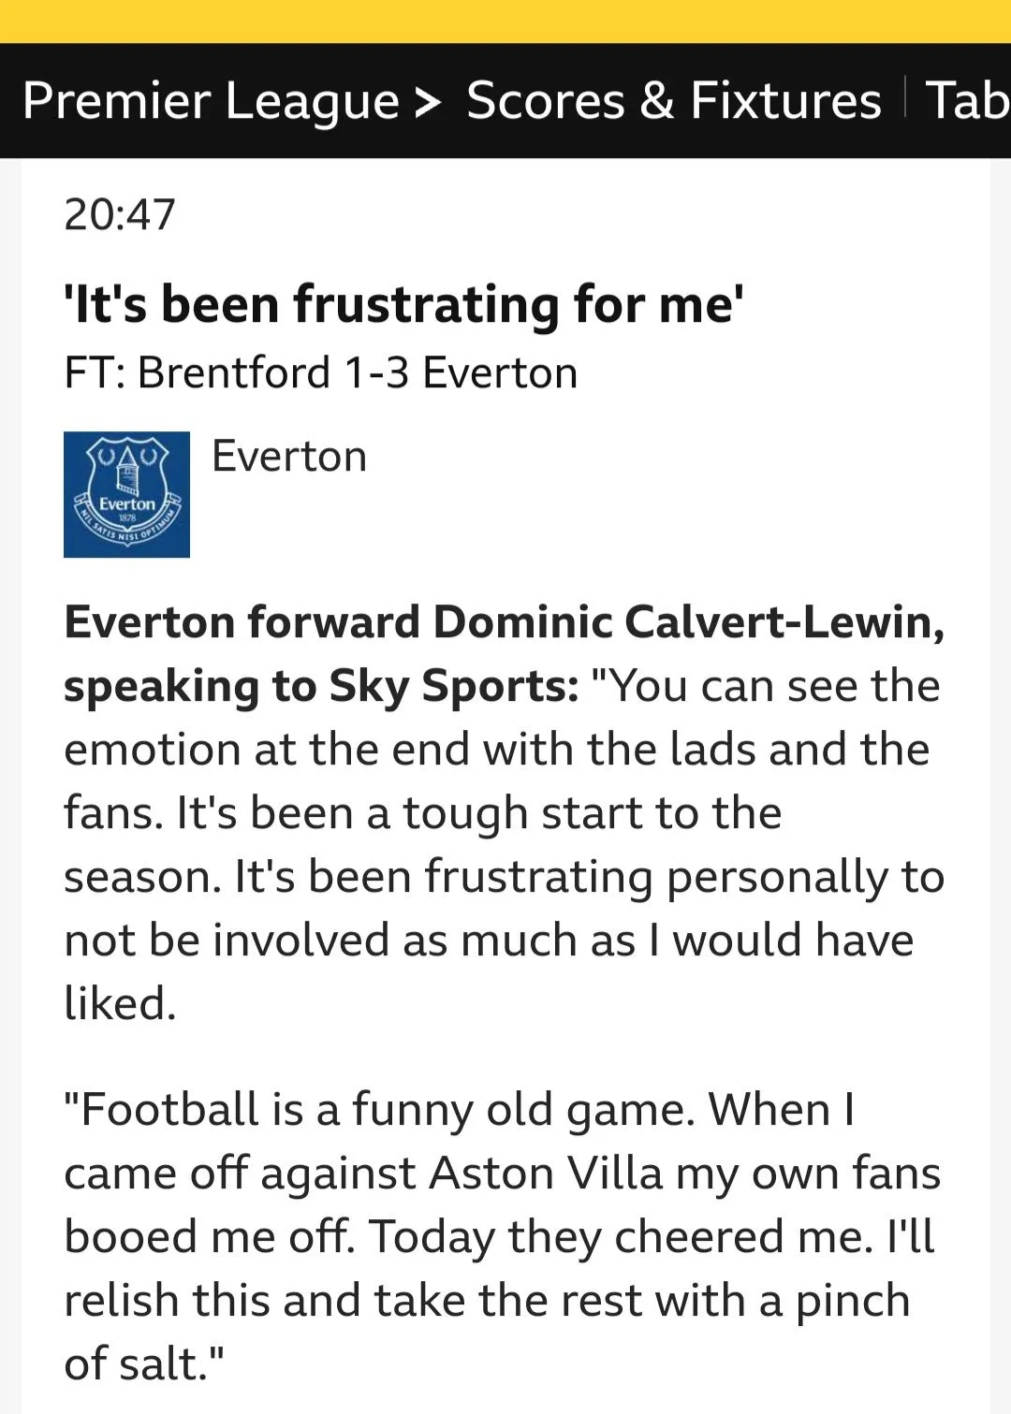This screenshot has height=1414, width=1011.
Task: Click the bold 'speaking to Sky Sports:' text
Action: click(x=321, y=686)
